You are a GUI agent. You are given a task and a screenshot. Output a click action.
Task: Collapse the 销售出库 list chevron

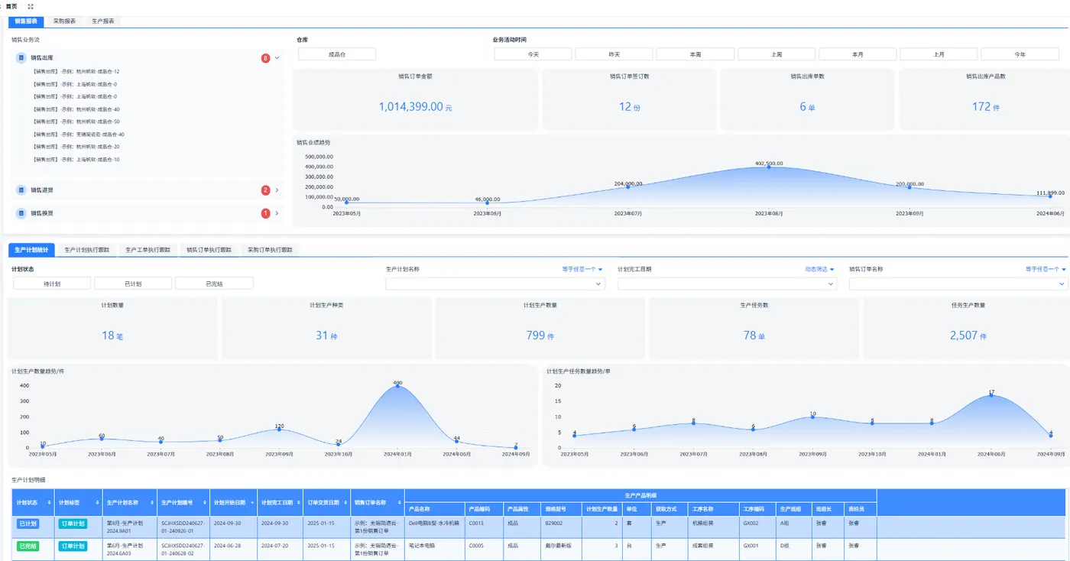click(277, 57)
